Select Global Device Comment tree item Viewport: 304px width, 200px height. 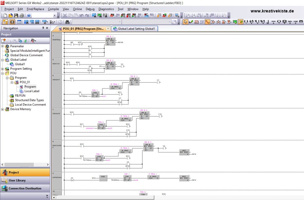(26, 55)
